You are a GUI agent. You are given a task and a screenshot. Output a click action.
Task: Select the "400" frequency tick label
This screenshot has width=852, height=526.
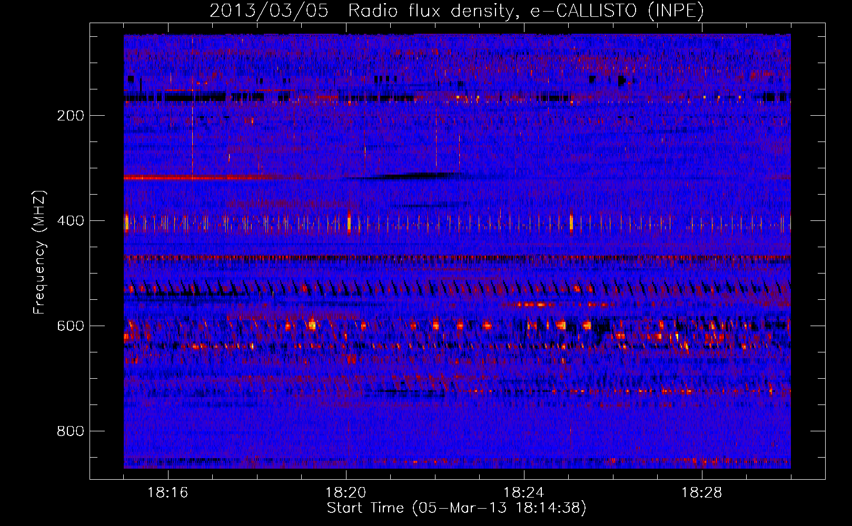pos(71,221)
